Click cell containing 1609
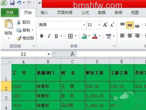 24,86
